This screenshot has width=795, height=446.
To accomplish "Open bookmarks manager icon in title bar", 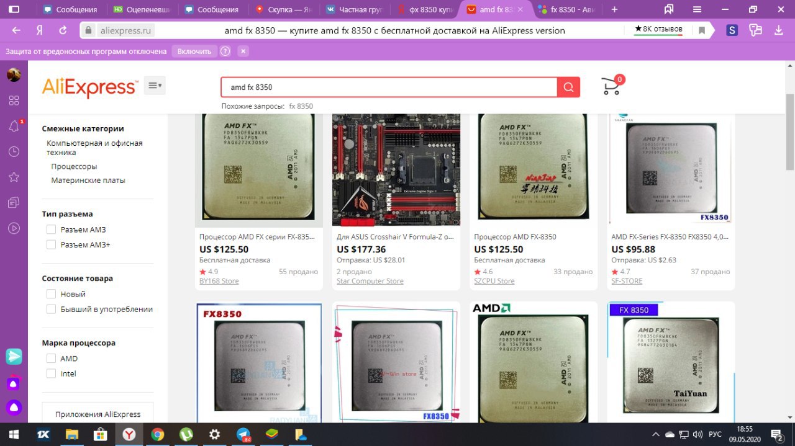I will click(669, 9).
